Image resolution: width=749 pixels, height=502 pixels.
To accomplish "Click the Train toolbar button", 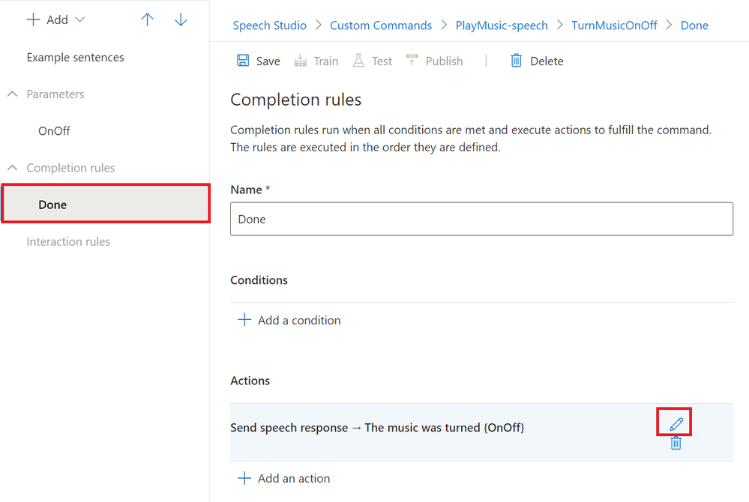I will 316,61.
